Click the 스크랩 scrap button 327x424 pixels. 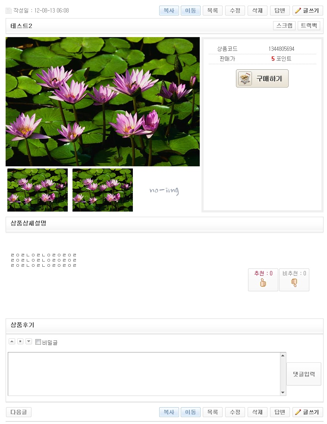[x=284, y=26]
